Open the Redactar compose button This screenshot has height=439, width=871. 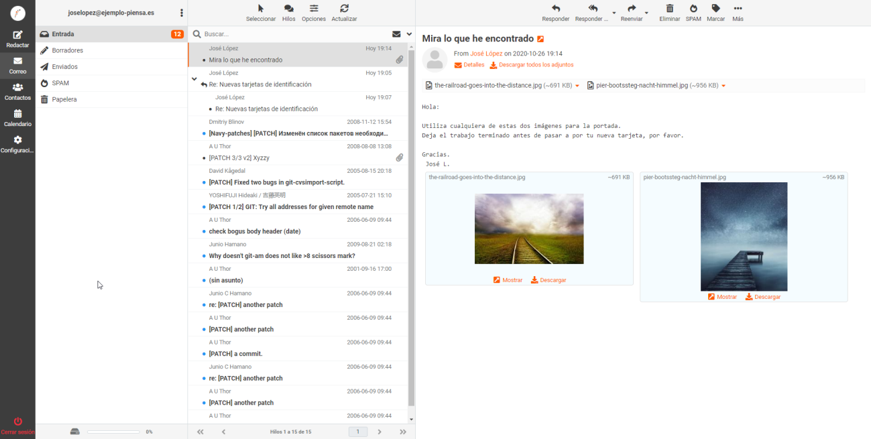pyautogui.click(x=17, y=39)
